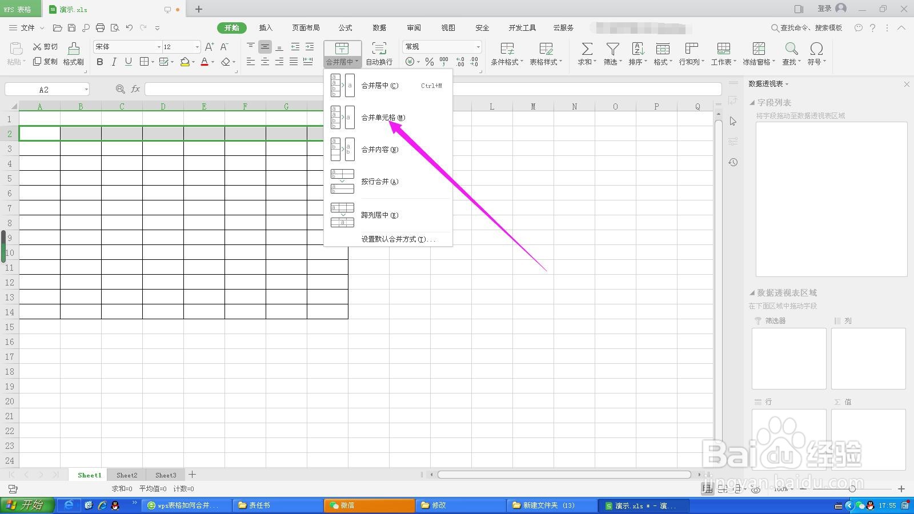Switch to the 插入 ribbon tab
This screenshot has height=514, width=914.
click(x=266, y=27)
